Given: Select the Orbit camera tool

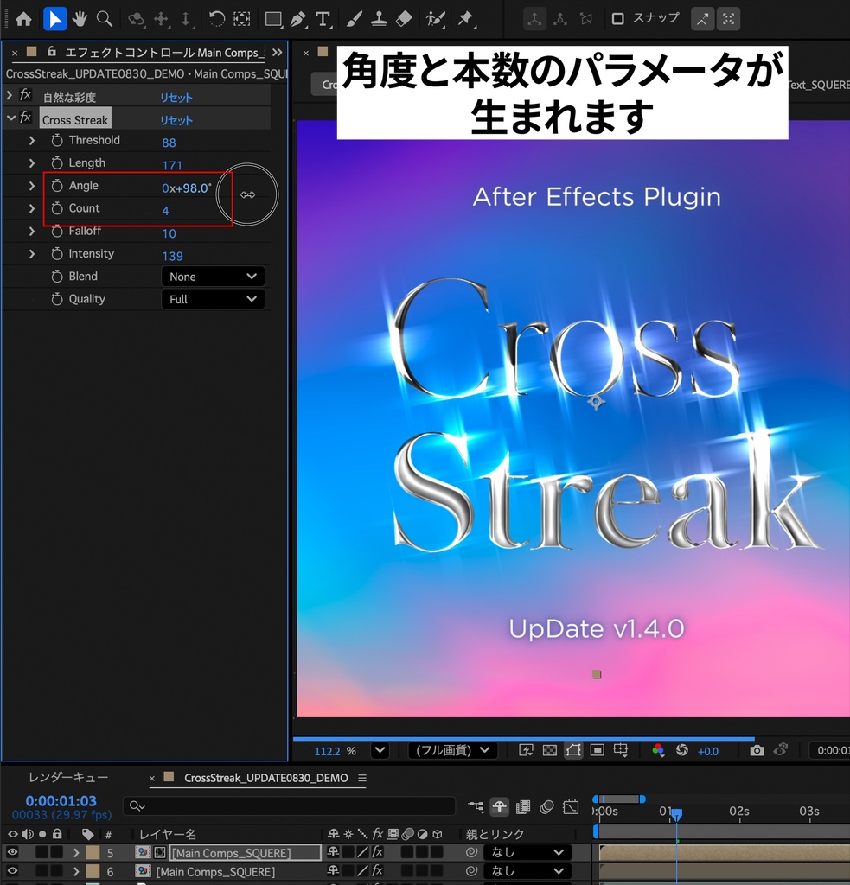Looking at the screenshot, I should click(x=136, y=19).
